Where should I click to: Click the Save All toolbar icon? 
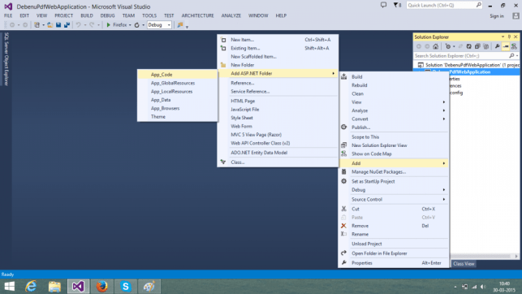(x=67, y=25)
